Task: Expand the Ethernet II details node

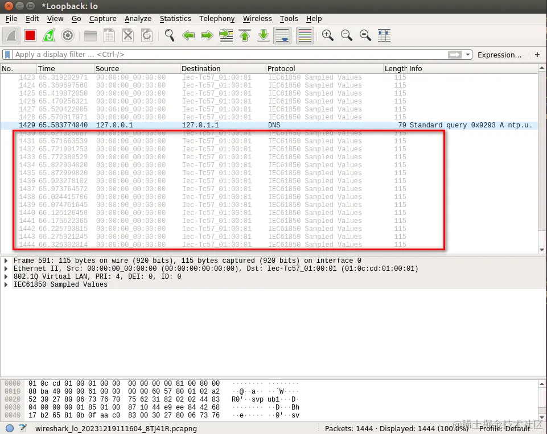Action: (6, 269)
